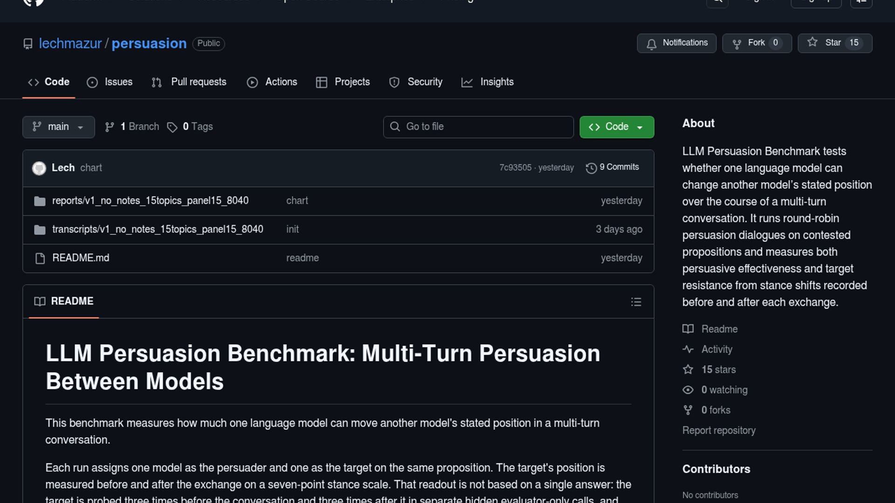Viewport: 895px width, 503px height.
Task: Click the README.md file icon
Action: point(40,258)
